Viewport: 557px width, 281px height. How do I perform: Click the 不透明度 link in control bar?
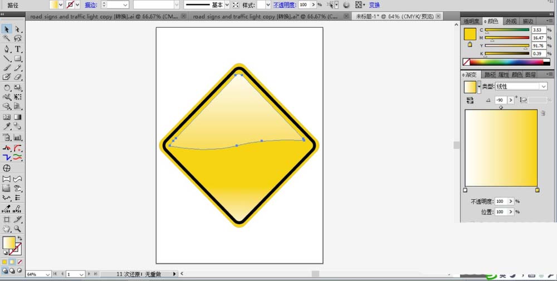pyautogui.click(x=285, y=5)
